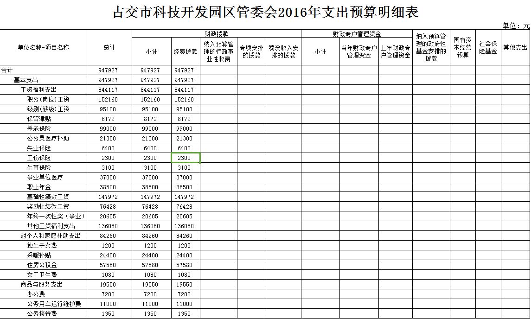
Task: Click the green-outlined 2300 cell in 工伤保险 row
Action: 186,158
